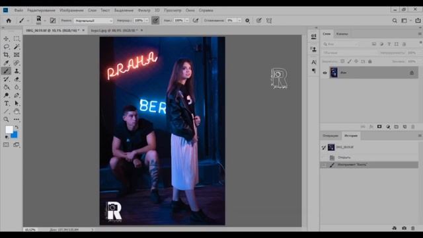
Task: Toggle lock all padlock in Layers panel
Action: pyautogui.click(x=370, y=61)
